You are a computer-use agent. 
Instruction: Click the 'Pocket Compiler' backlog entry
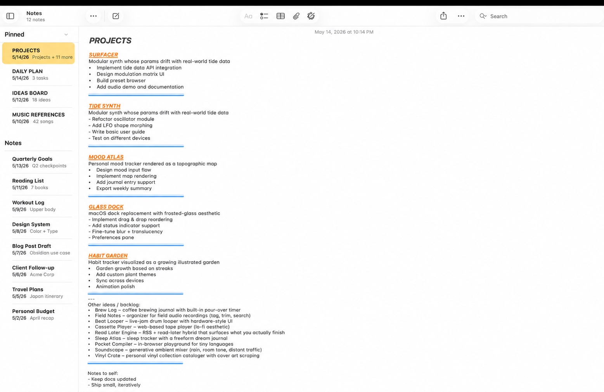(x=164, y=344)
